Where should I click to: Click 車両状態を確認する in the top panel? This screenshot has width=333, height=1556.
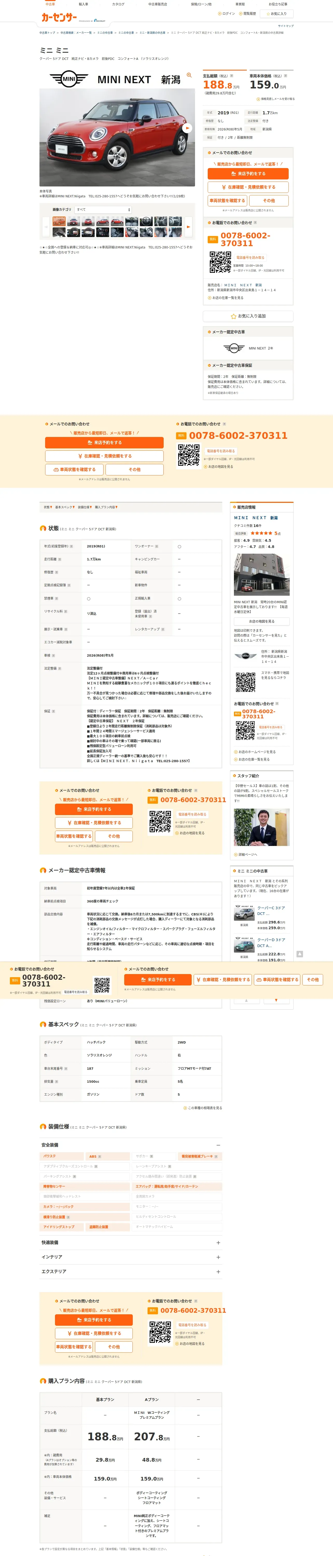click(227, 200)
